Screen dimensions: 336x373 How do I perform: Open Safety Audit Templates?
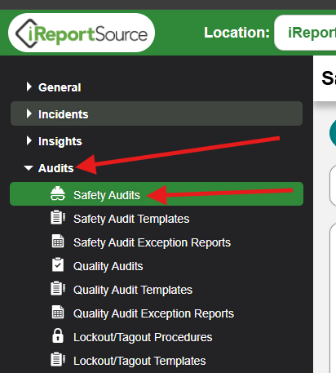(131, 219)
